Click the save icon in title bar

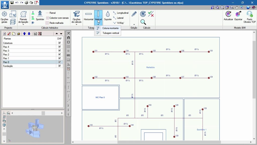(x=12, y=3)
